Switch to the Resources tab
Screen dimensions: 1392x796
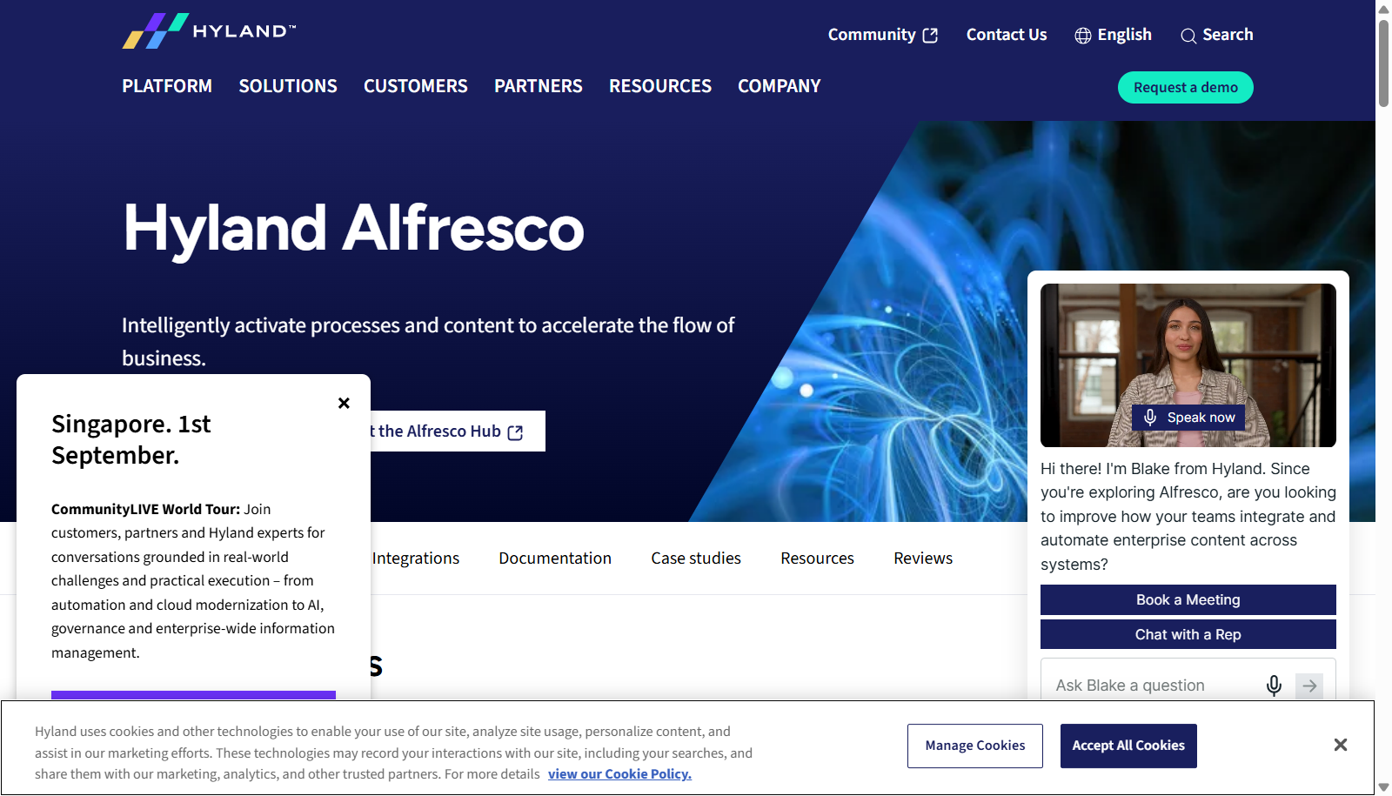click(x=817, y=559)
